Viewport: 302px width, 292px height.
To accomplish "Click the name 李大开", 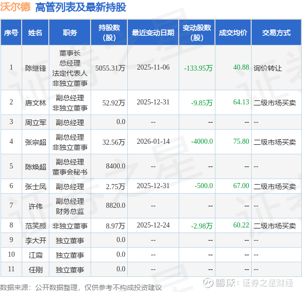I will 36,241.
